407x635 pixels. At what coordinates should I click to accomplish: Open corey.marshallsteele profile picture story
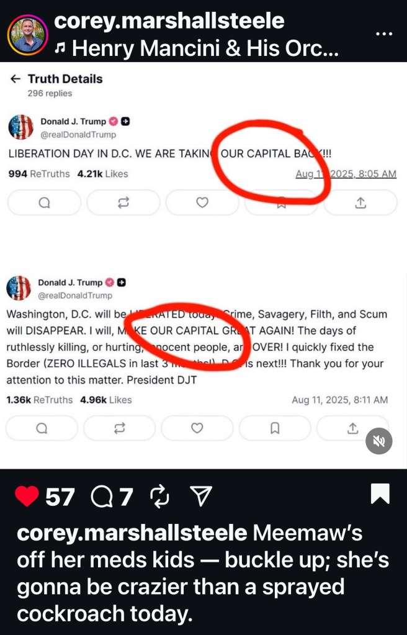pos(27,35)
